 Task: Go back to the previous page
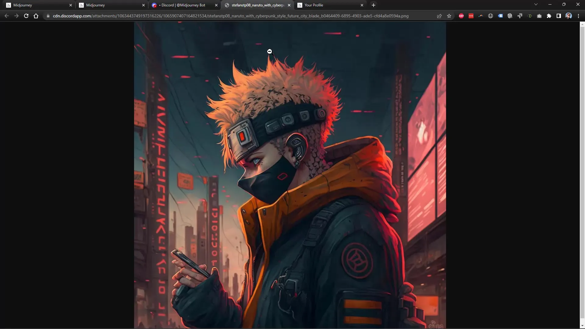[x=7, y=16]
